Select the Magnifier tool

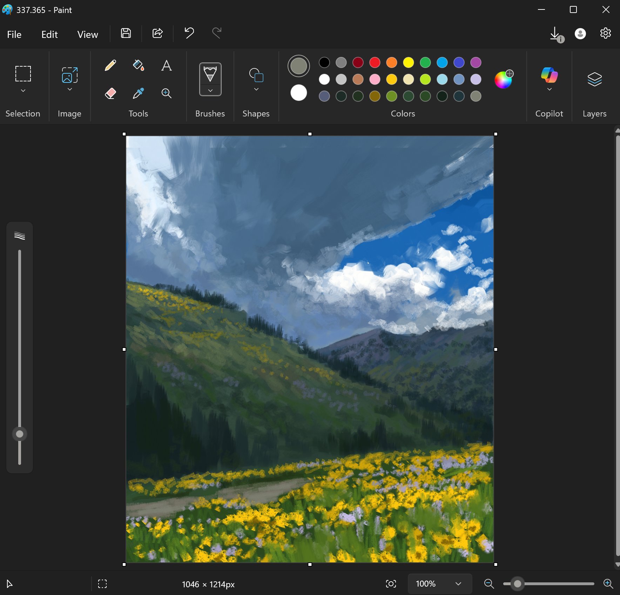click(167, 93)
